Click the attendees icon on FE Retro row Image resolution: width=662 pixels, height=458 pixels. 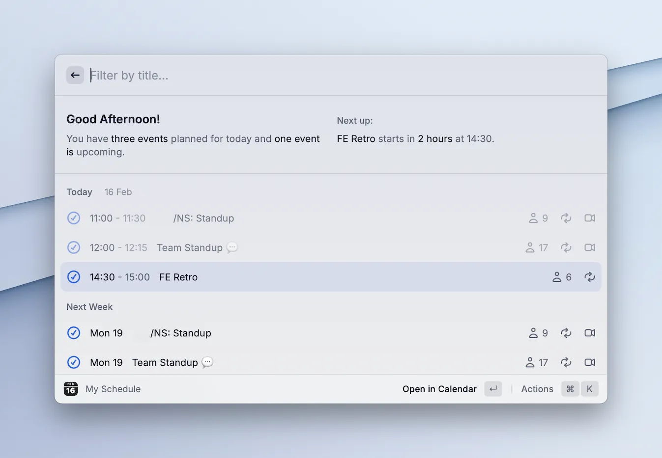click(557, 277)
